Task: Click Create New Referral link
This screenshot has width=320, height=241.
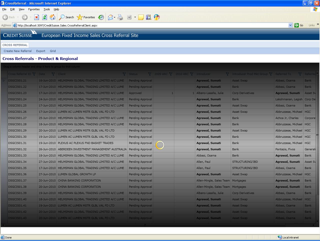Action: click(17, 51)
